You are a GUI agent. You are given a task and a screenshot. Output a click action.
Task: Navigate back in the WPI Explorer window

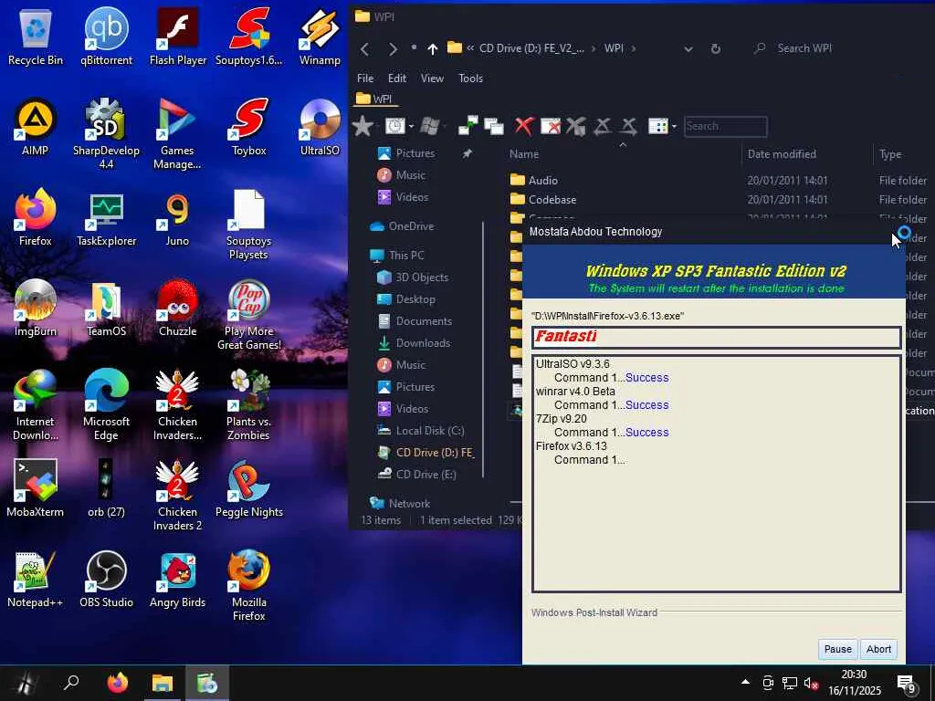[x=365, y=49]
